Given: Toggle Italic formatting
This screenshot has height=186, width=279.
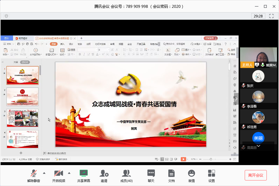Looking at the screenshot, I should pyautogui.click(x=84, y=54).
